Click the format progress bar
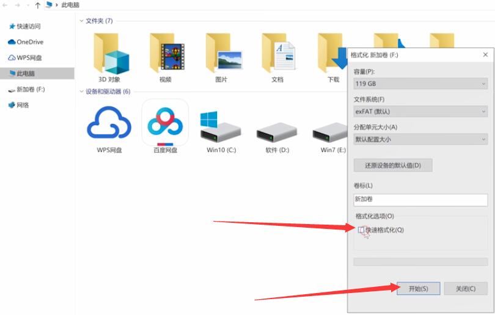 pyautogui.click(x=420, y=262)
